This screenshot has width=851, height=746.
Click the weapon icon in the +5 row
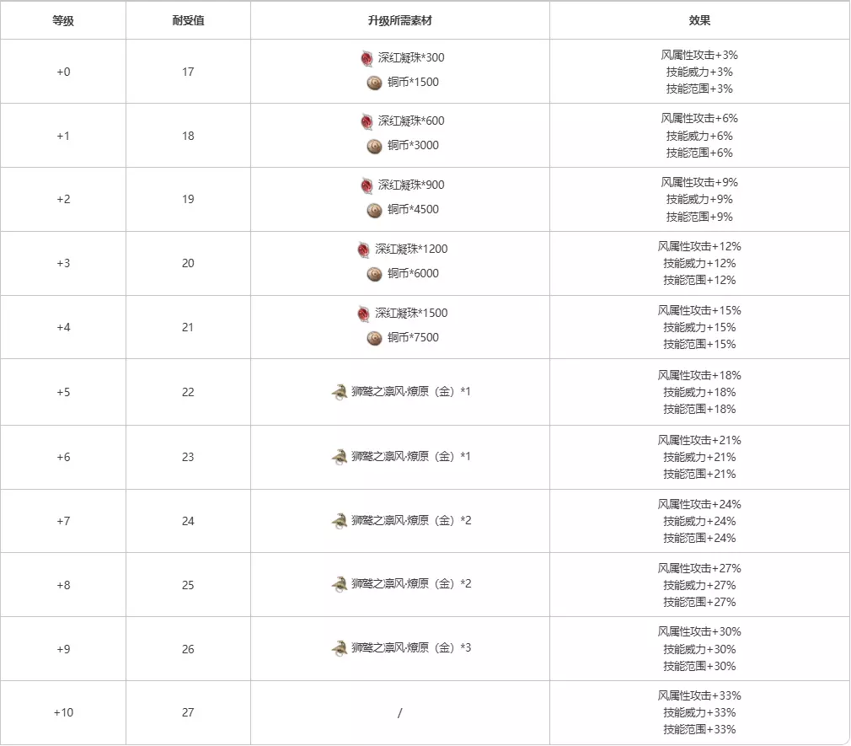click(x=339, y=392)
